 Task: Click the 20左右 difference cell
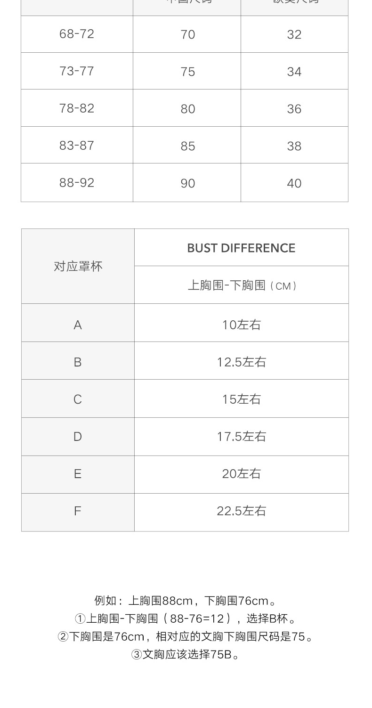point(242,474)
